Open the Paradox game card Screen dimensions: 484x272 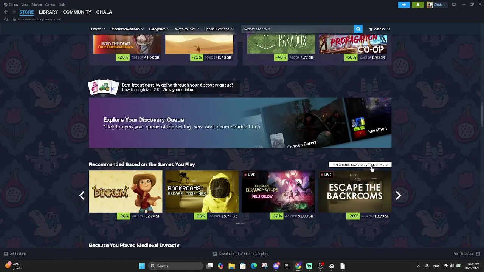pyautogui.click(x=281, y=45)
